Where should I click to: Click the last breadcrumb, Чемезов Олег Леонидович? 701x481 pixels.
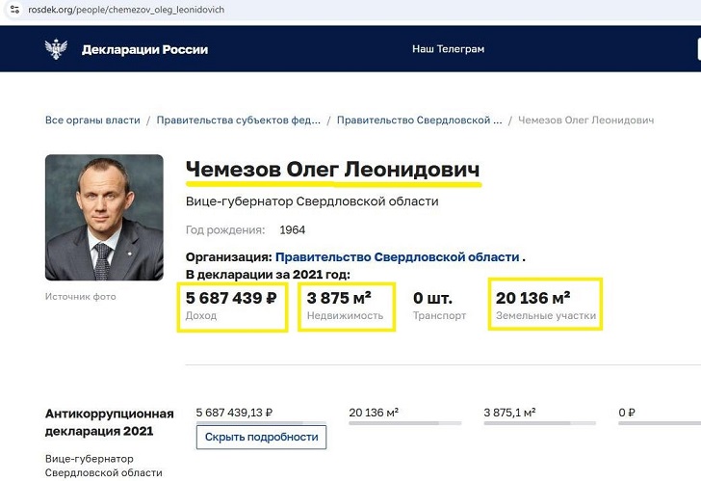(x=585, y=120)
